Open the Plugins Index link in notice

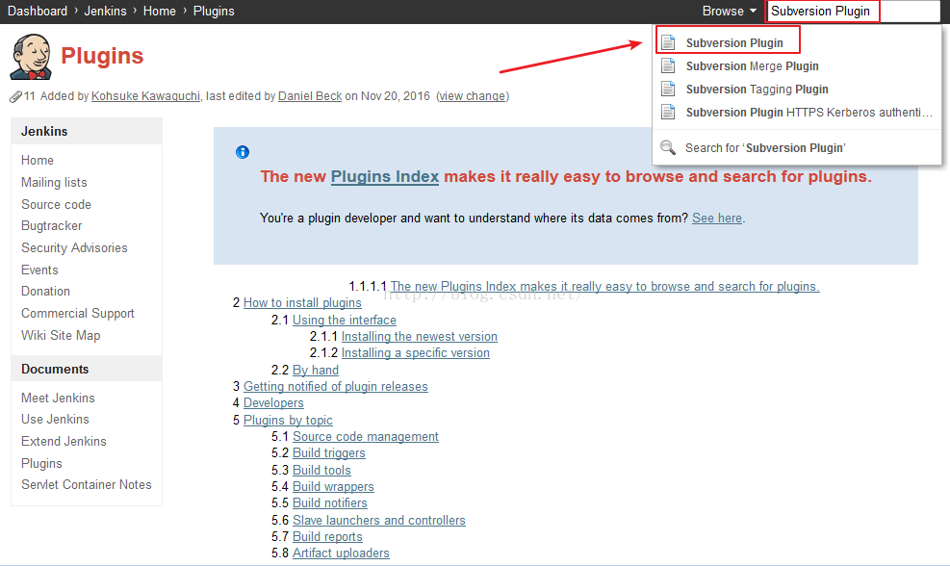tap(385, 176)
